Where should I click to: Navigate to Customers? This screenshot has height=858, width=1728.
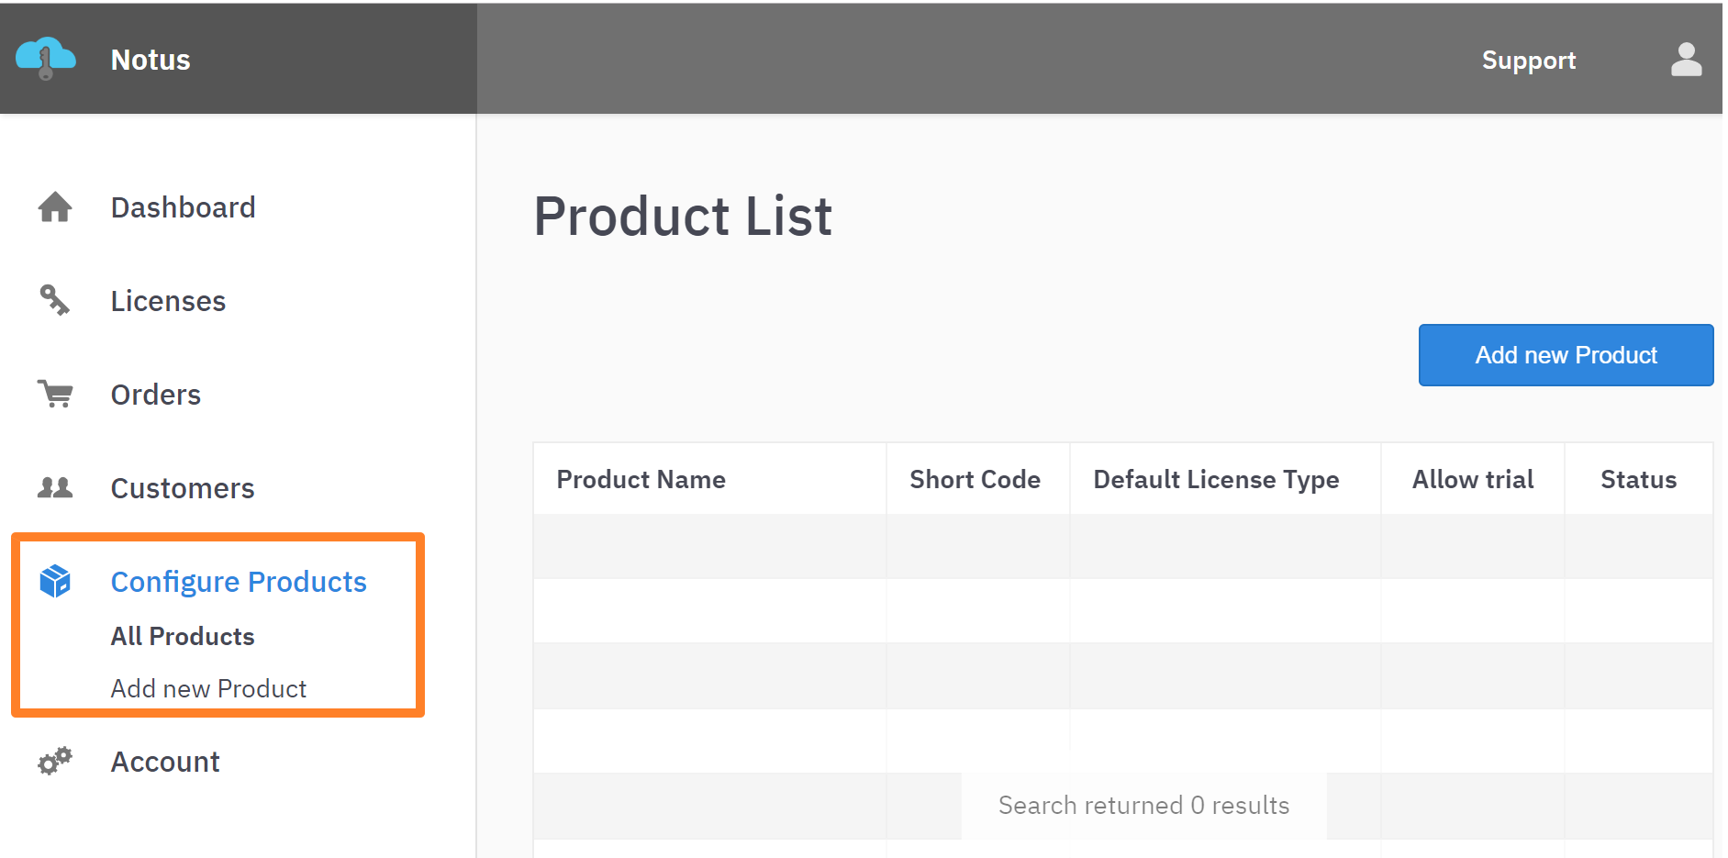[x=183, y=488]
